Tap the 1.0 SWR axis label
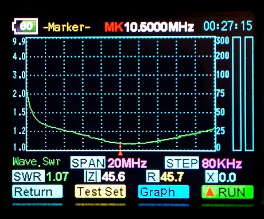Image resolution: width=264 pixels, height=219 pixels. [x=20, y=147]
